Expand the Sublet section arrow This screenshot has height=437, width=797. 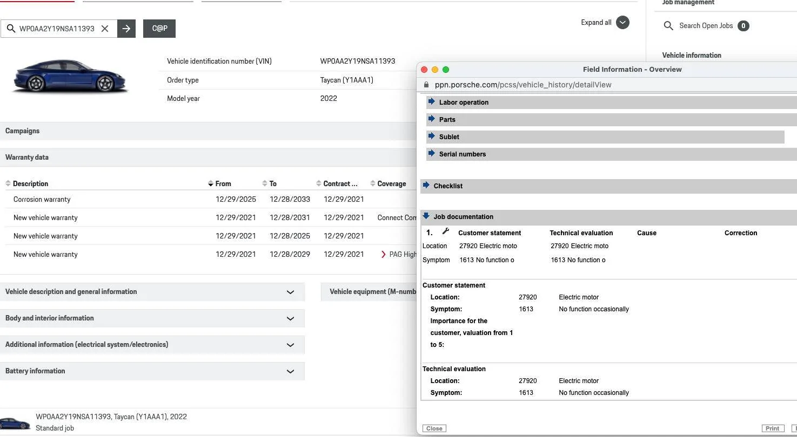click(431, 136)
